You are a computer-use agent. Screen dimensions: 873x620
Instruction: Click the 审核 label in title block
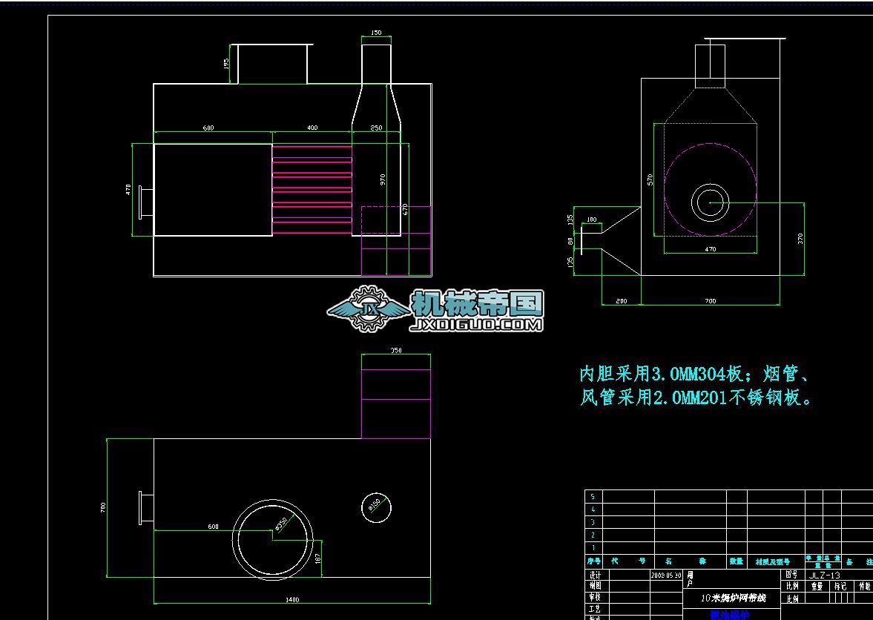(x=595, y=596)
